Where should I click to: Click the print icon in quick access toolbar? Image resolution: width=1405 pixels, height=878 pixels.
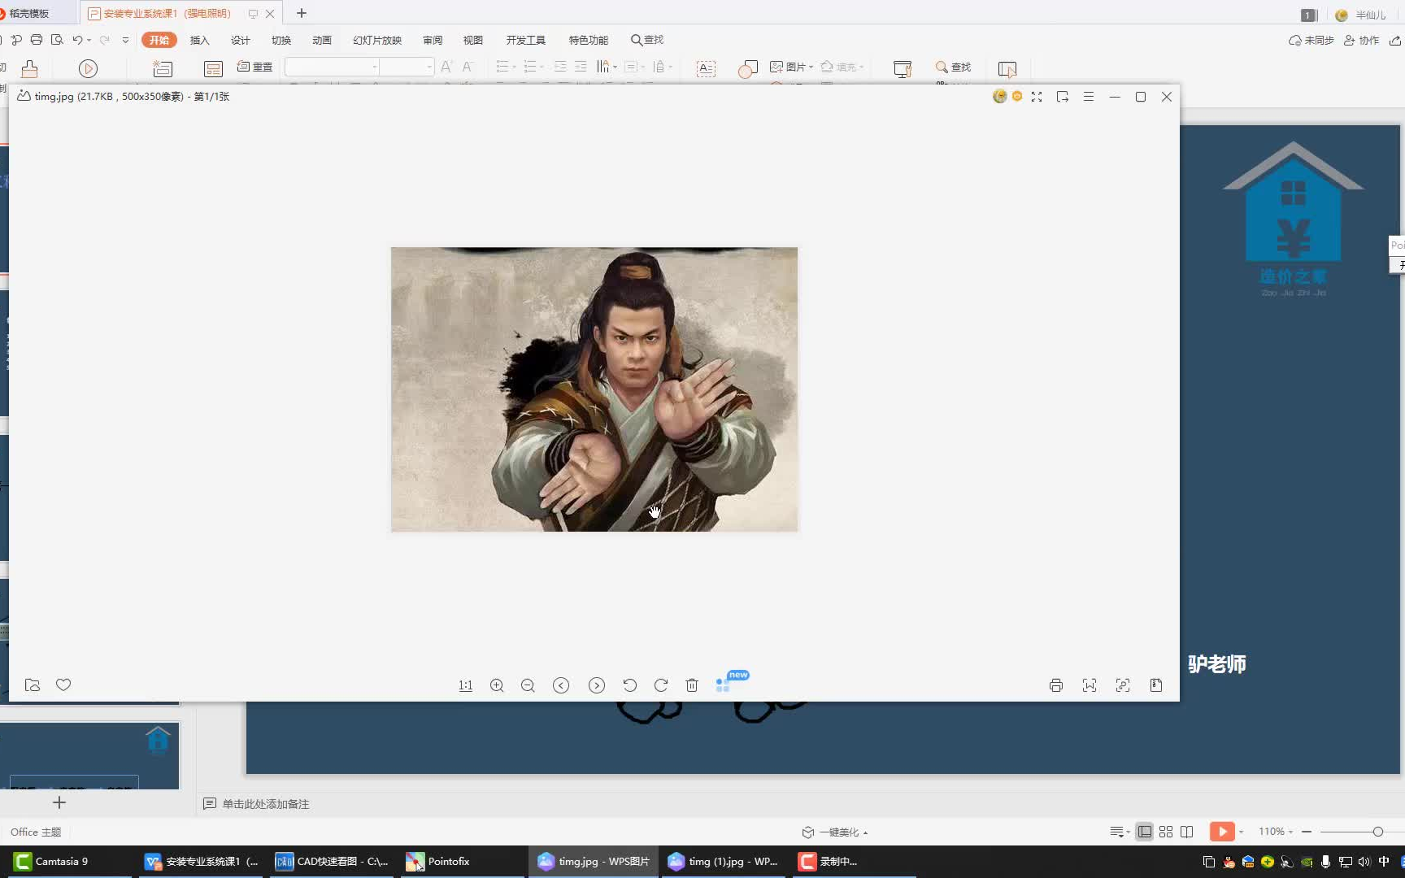37,40
